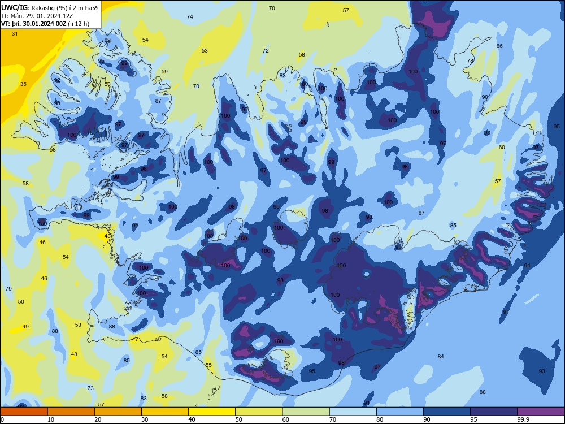Click the humidity value 84 on the map
Screen dimensions: 565x424
click(x=441, y=356)
